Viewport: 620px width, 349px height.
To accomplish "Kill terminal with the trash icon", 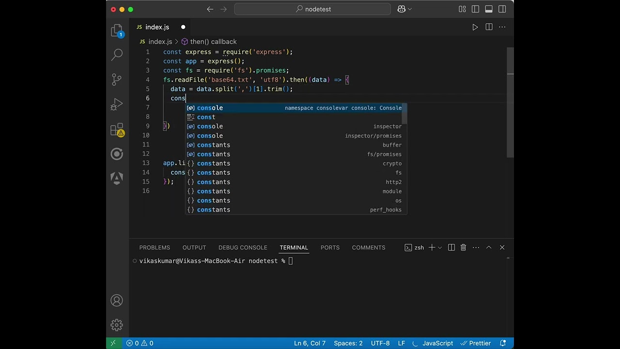I will click(463, 247).
